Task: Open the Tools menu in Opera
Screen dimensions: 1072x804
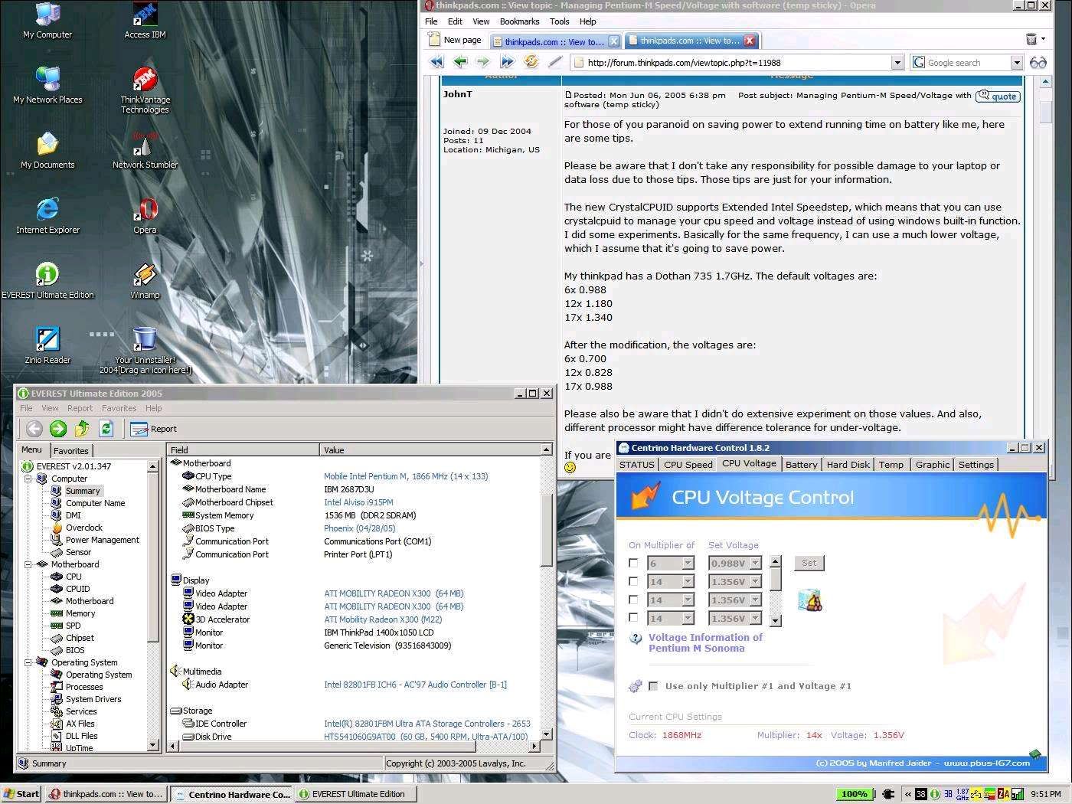Action: [x=560, y=21]
